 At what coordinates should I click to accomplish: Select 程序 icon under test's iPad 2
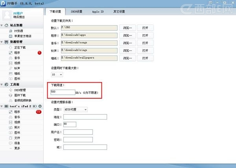click(x=11, y=112)
